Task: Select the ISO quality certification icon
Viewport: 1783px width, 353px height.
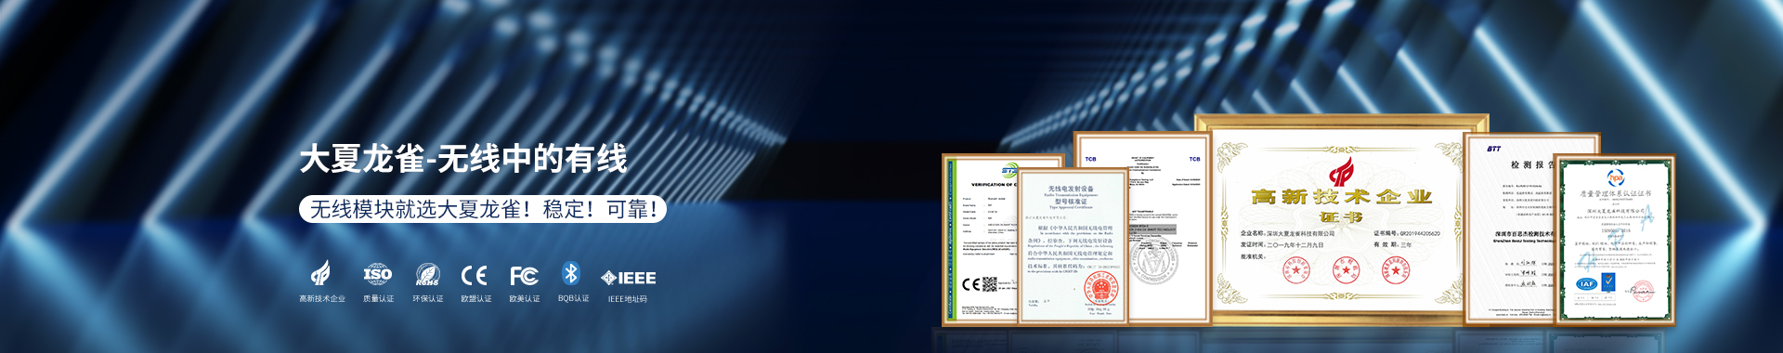Action: tap(377, 274)
